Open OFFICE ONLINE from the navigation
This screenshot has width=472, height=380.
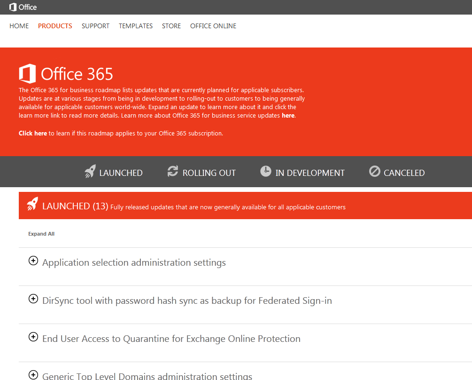pos(213,26)
